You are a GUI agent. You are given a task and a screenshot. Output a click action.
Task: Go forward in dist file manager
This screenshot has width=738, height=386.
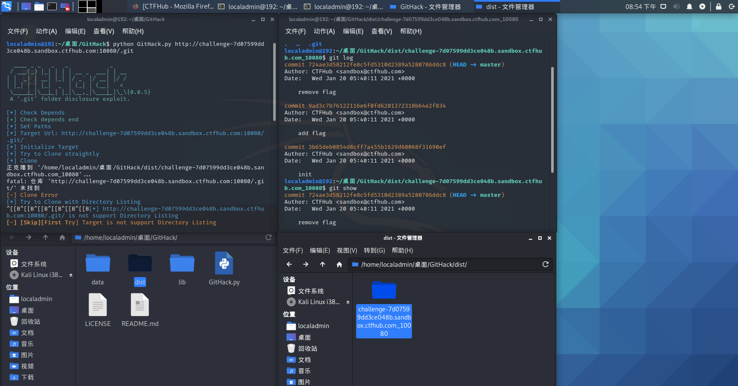pos(306,264)
